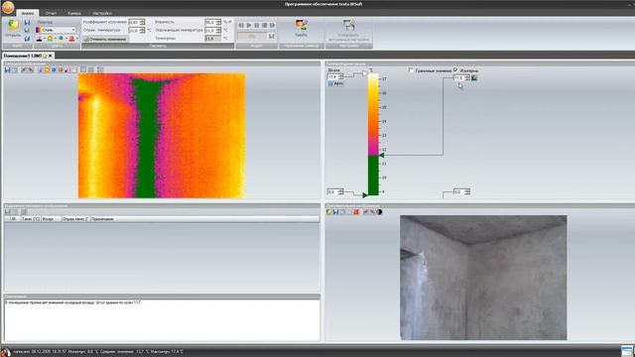
Task: Click red delete icon in real image toolbar
Action: pyautogui.click(x=356, y=211)
